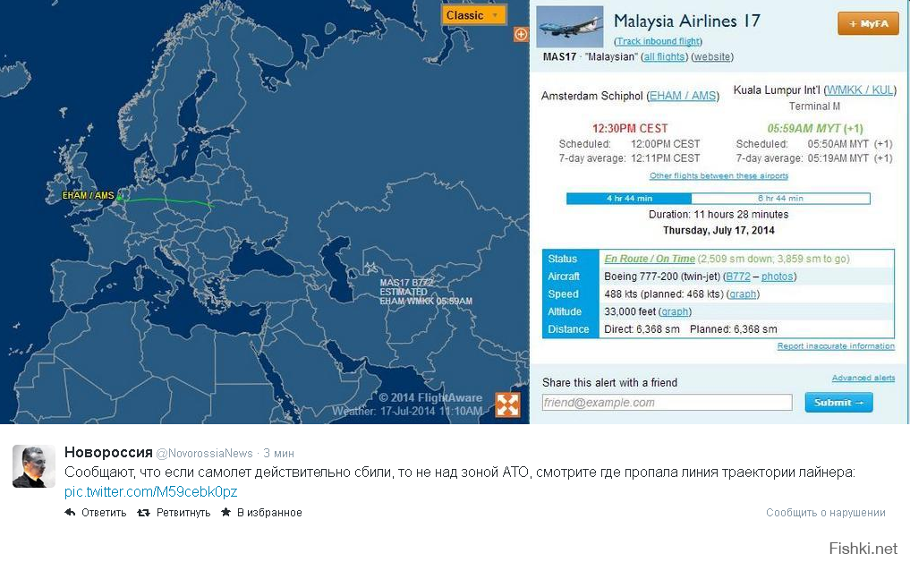Open the B772 aircraft type link
Image resolution: width=910 pixels, height=562 pixels.
point(737,277)
